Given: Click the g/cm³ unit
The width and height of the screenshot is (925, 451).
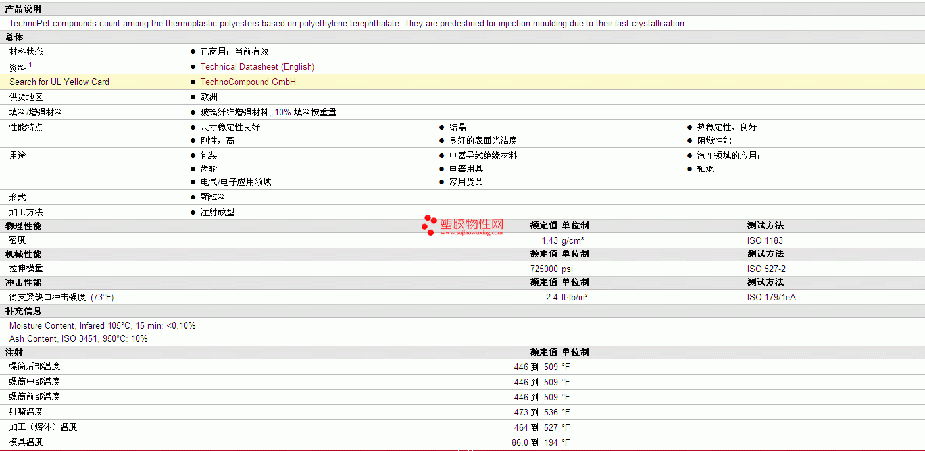Looking at the screenshot, I should [x=573, y=240].
